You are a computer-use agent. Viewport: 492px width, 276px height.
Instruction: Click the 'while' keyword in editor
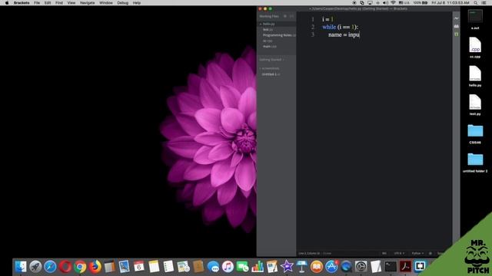click(329, 28)
